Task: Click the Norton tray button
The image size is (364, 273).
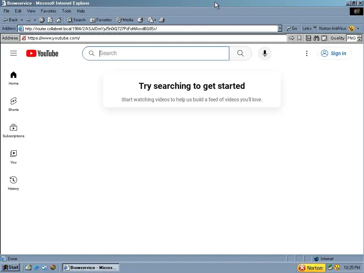Action: pos(311,268)
